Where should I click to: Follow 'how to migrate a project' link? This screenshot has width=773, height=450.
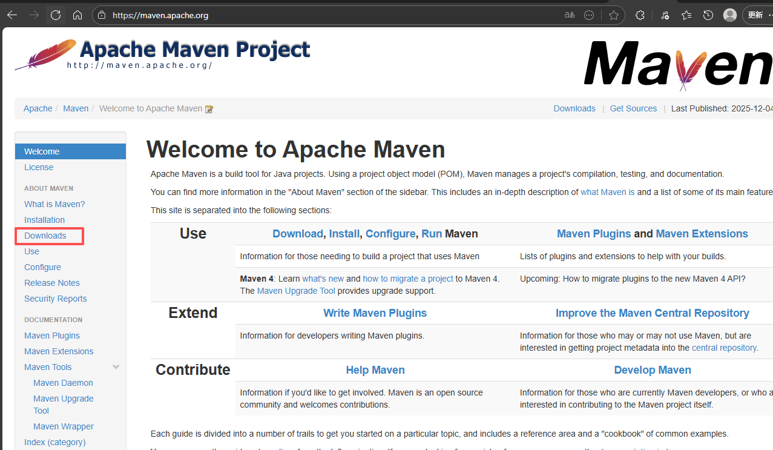coord(408,279)
